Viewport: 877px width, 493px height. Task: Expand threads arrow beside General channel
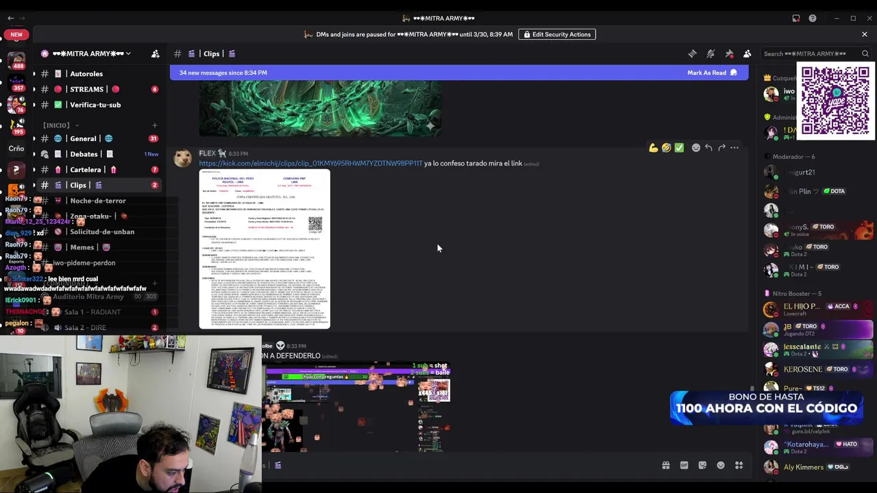click(34, 138)
